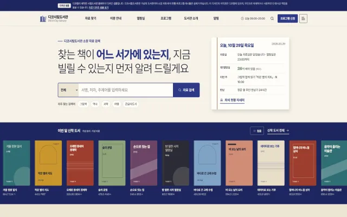Open the 신착 도서 전체 link
Image resolution: width=347 pixels, height=217 pixels.
(x=278, y=131)
